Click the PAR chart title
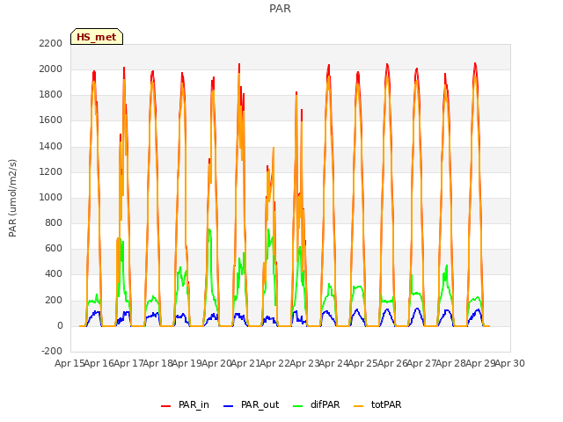Viewport: 563px width, 422px height. coord(280,9)
